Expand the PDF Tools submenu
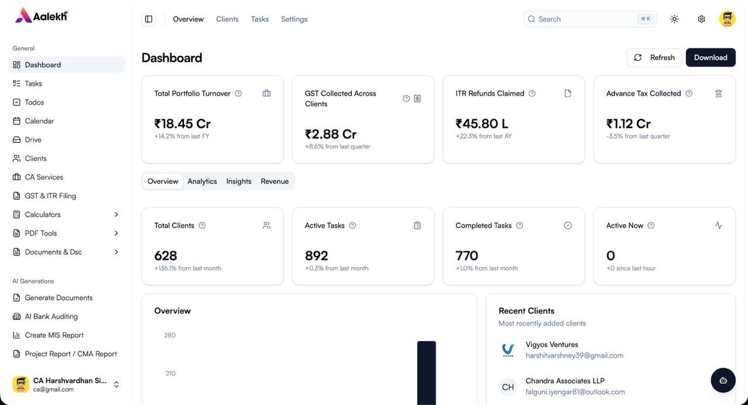 click(x=116, y=233)
